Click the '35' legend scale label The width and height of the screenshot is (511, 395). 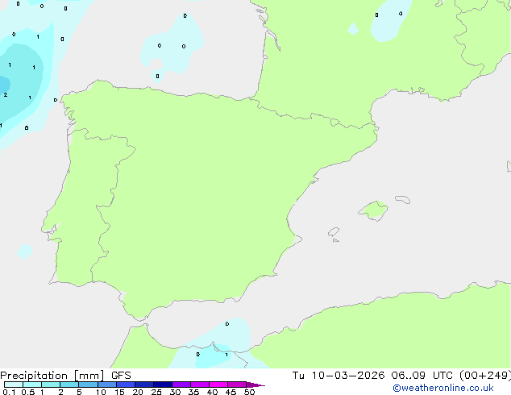coord(193,392)
